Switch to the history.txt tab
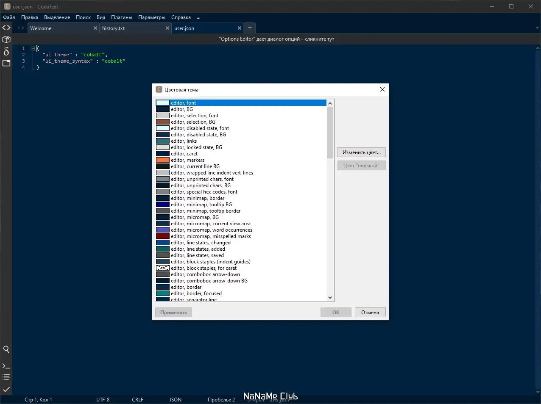This screenshot has width=541, height=404. 114,28
